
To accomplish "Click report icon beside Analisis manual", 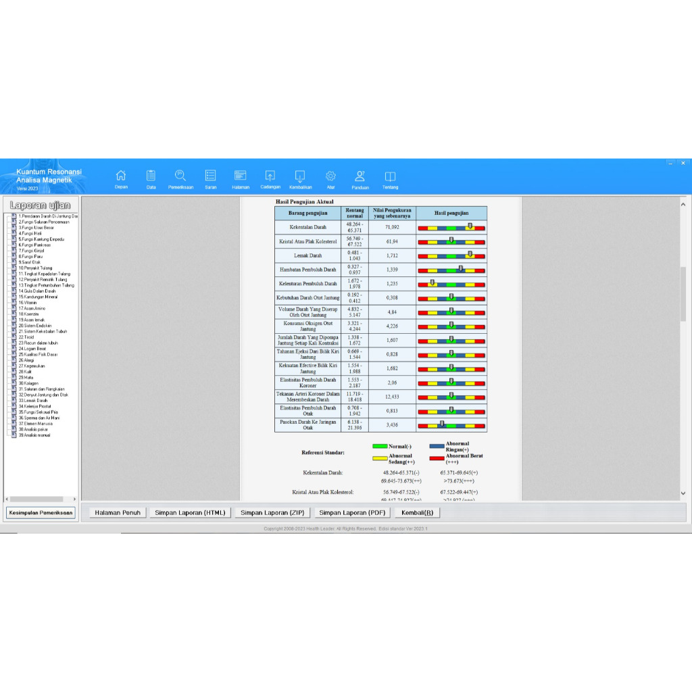I will (x=14, y=435).
